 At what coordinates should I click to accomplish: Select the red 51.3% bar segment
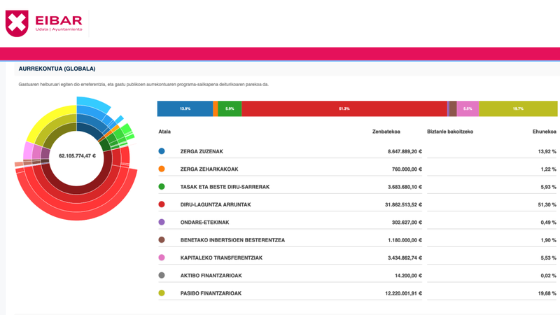coord(344,108)
